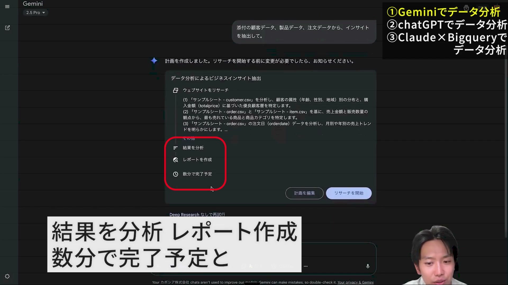This screenshot has width=508, height=285.
Task: Click Deep Research なしで再試行 link
Action: 197,215
